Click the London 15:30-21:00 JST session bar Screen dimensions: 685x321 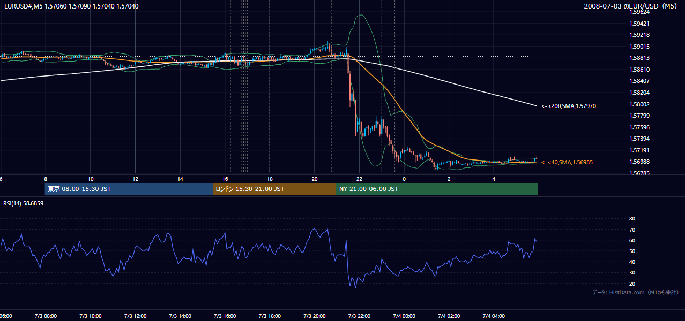[x=274, y=189]
